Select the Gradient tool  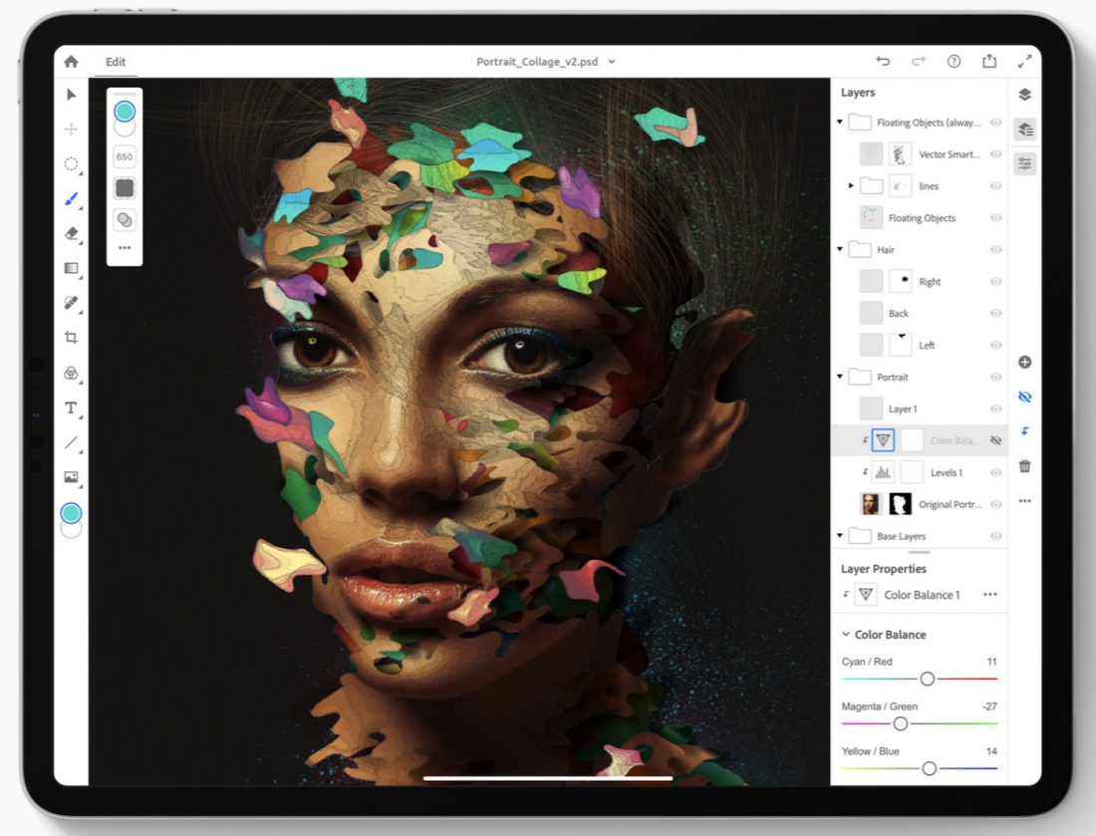tap(71, 268)
